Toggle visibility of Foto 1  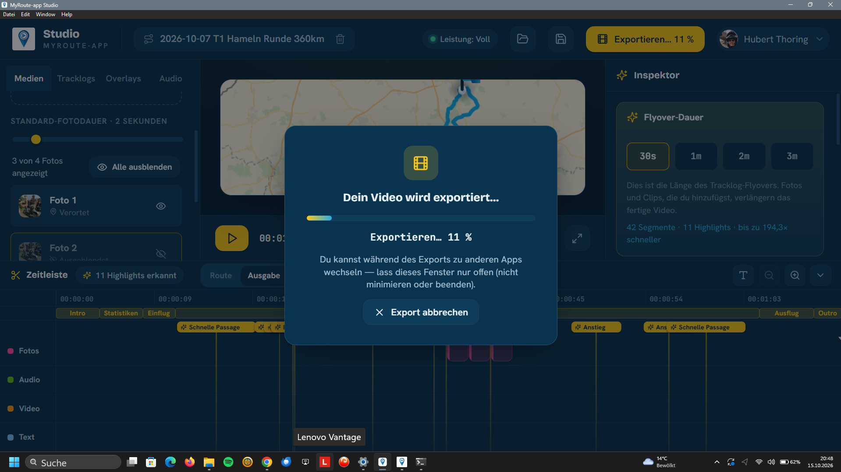pyautogui.click(x=161, y=206)
